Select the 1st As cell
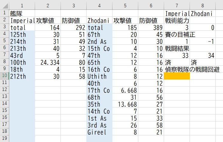Image resolution: width=223 pixels, height=142 pixels. (x=99, y=118)
